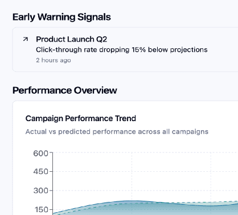Click the teal filled area under the curve
Screen dimensions: 238x215
coord(132,209)
